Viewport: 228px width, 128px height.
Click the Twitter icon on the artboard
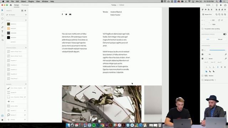(x=66, y=14)
